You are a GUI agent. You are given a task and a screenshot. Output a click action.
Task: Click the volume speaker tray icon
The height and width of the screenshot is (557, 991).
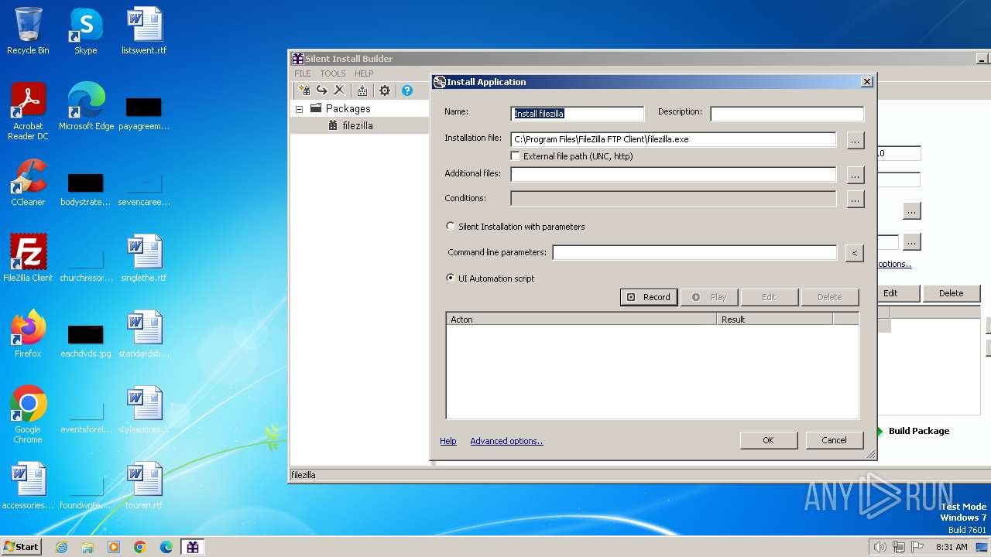(x=880, y=547)
